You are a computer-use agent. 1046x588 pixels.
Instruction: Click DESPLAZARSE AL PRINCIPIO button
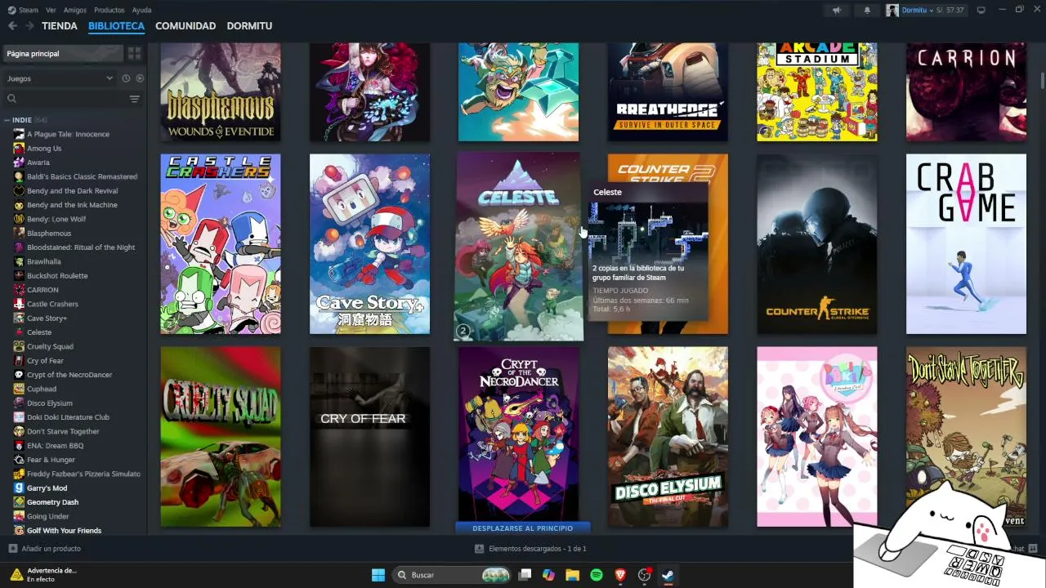523,528
